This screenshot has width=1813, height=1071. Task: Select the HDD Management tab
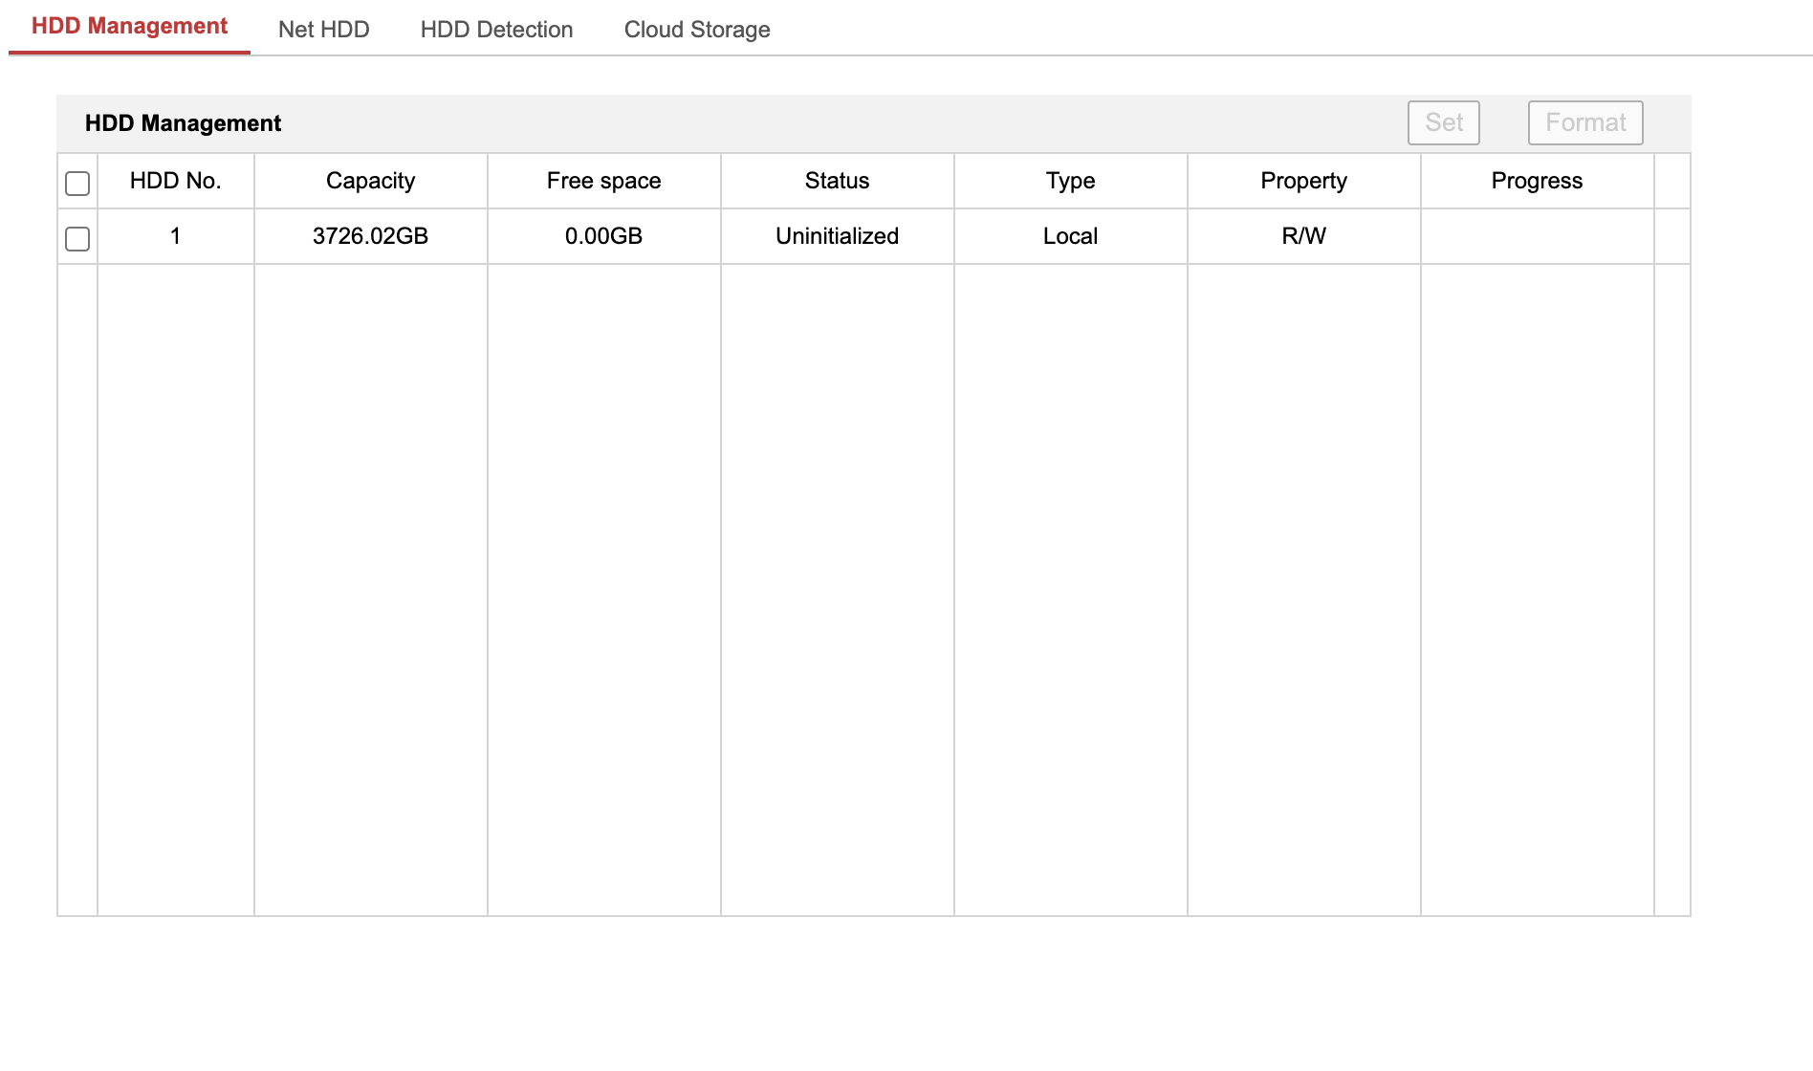pos(129,27)
